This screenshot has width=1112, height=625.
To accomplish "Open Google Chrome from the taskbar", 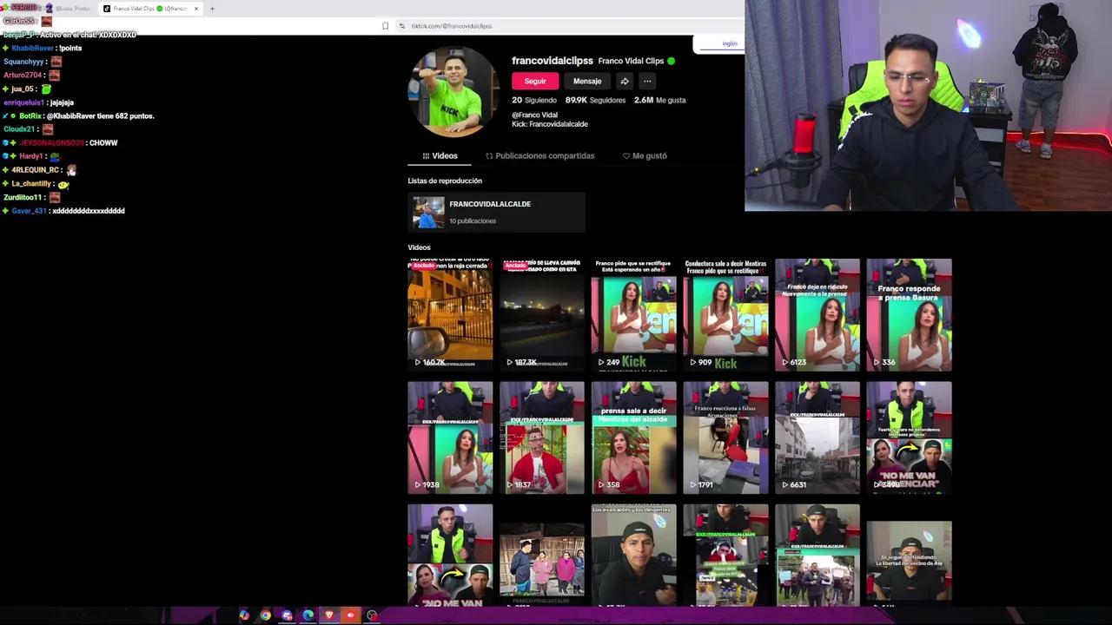I will point(265,615).
